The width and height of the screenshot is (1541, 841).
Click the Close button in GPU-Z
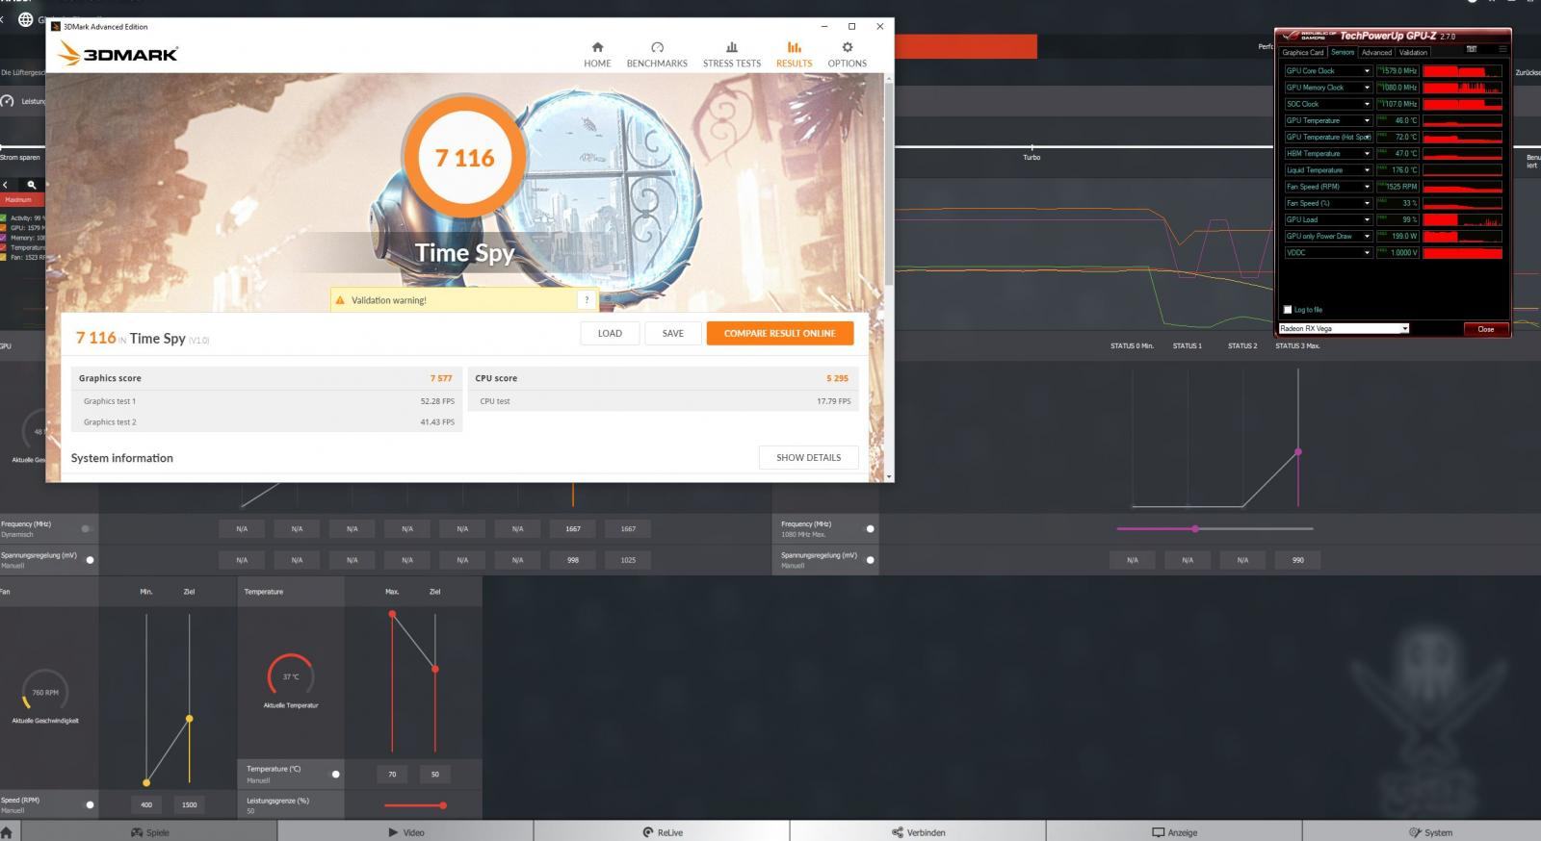point(1486,329)
